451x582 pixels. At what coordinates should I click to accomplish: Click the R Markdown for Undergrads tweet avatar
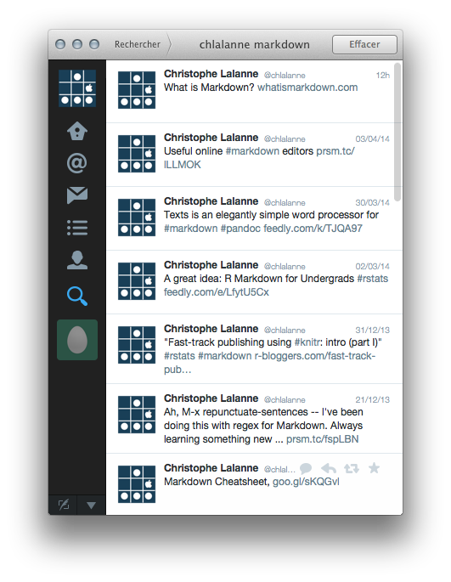click(x=137, y=281)
